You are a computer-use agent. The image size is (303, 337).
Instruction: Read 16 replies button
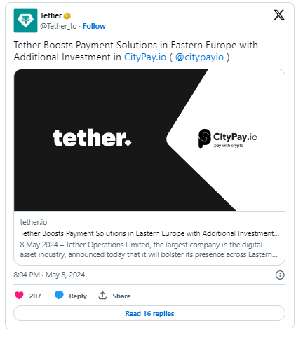point(149,313)
